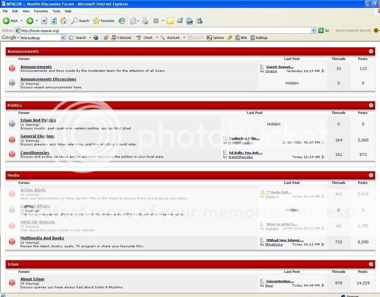This screenshot has height=297, width=380.
Task: Open the History toolbar icon
Action: coord(122,21)
